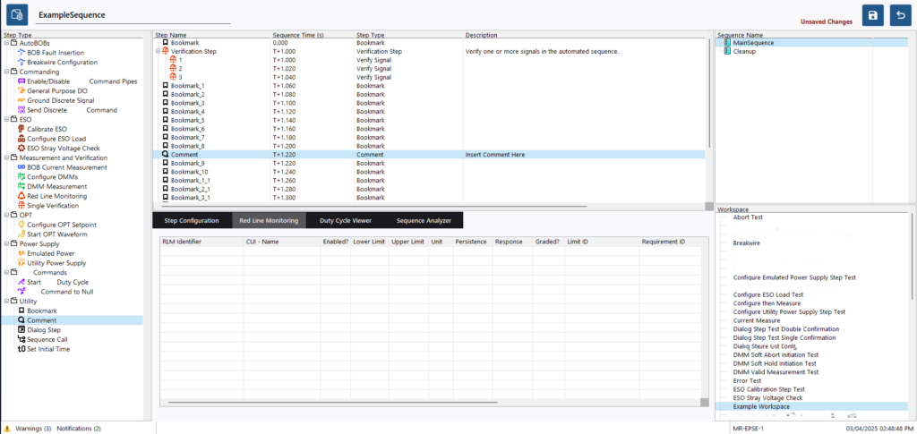Pick the Ground Discrete Signal icon
This screenshot has width=917, height=434.
(x=22, y=100)
